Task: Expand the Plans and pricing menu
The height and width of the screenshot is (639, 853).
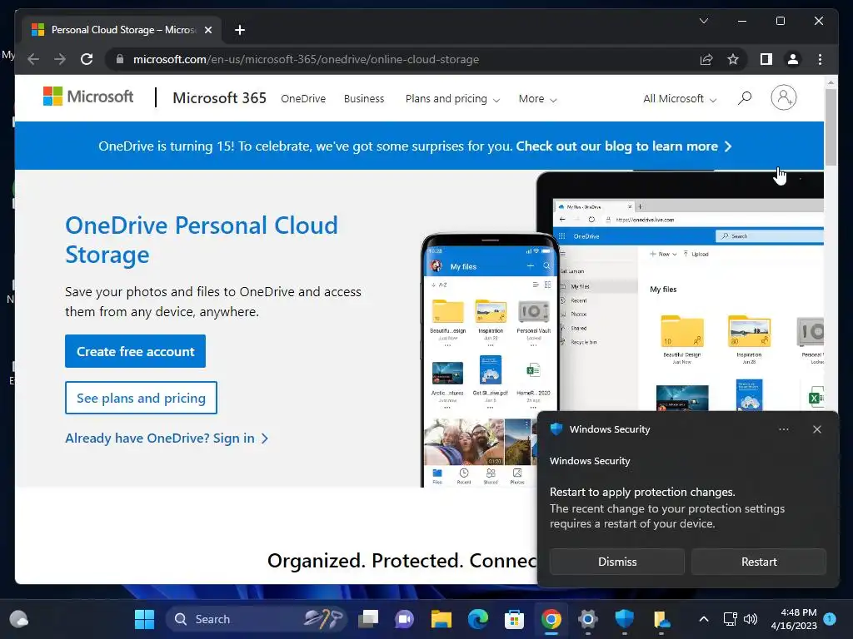Action: (x=452, y=98)
